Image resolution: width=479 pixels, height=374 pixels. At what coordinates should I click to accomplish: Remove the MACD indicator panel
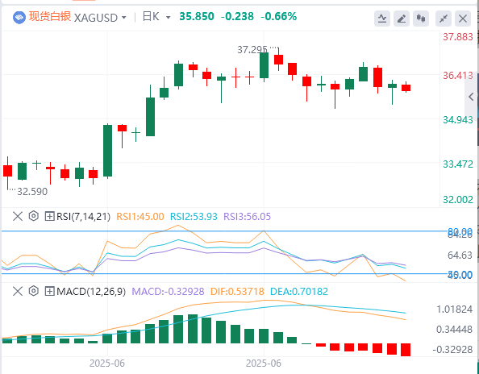tap(18, 291)
